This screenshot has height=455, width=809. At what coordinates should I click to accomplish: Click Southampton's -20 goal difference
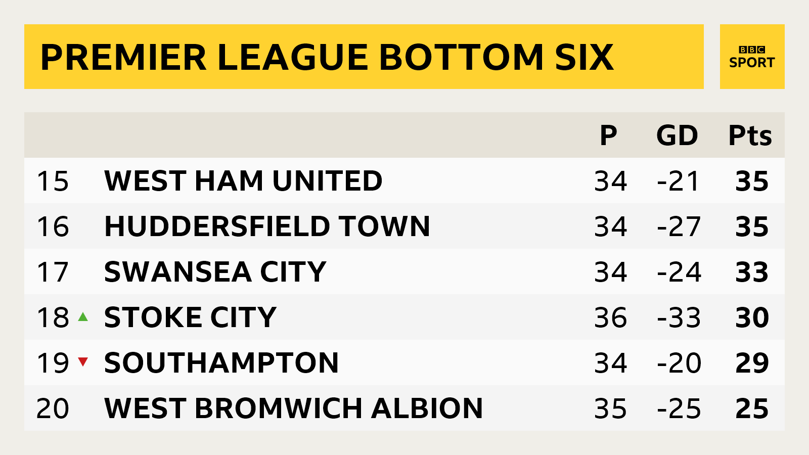679,363
